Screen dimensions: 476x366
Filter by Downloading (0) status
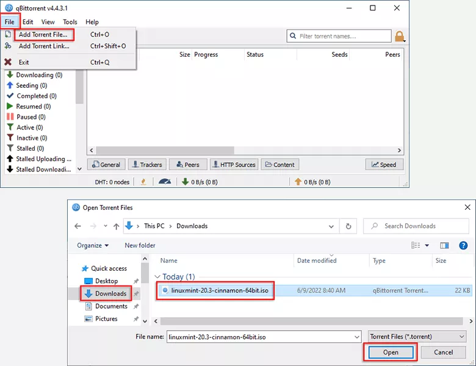[39, 75]
